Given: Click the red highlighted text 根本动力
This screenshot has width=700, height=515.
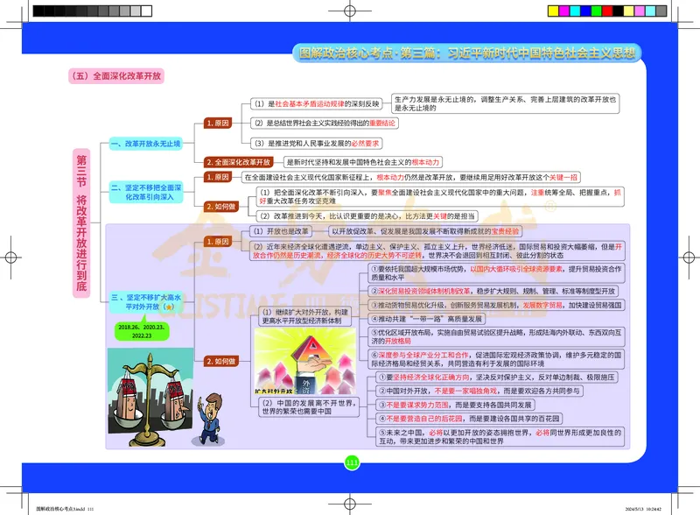Looking at the screenshot, I should point(425,161).
